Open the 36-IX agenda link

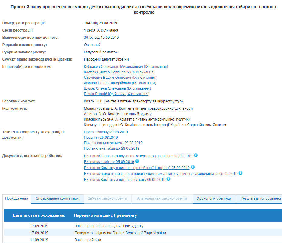(88, 38)
